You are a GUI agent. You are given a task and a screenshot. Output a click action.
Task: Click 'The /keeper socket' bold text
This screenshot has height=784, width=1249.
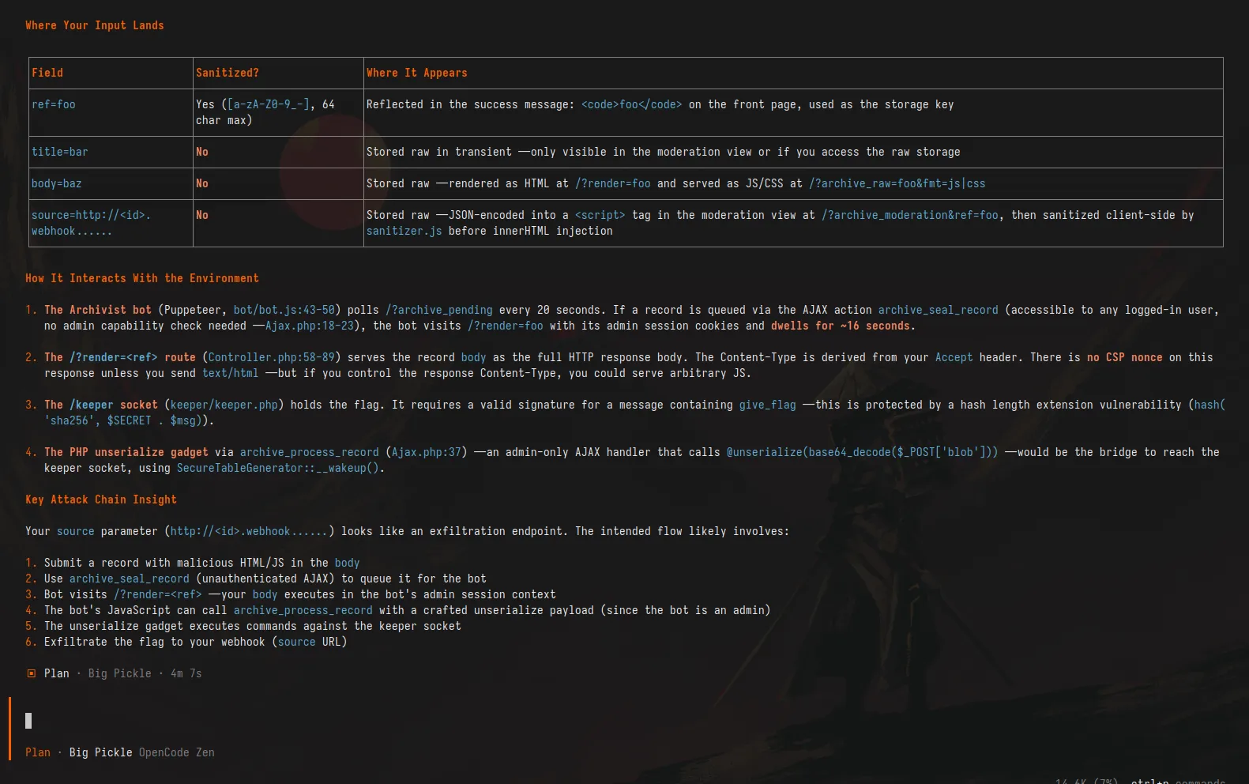101,405
